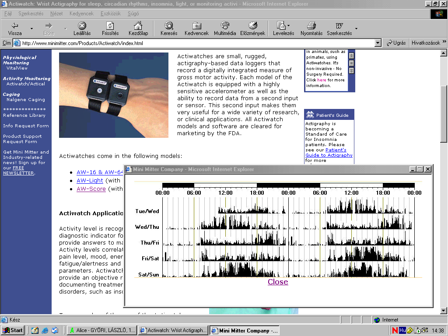Click the red N system tray icon
This screenshot has height=336, width=448.
point(395,330)
